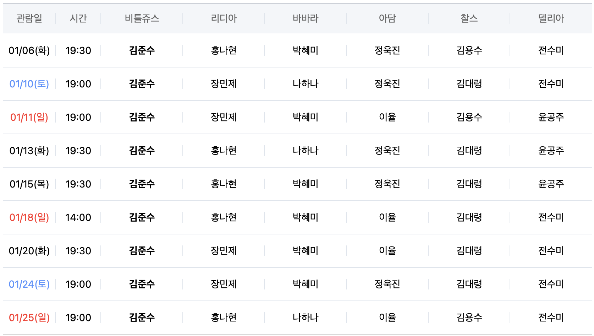Image resolution: width=594 pixels, height=336 pixels.
Task: Click the 찰스 column header
Action: [x=469, y=18]
